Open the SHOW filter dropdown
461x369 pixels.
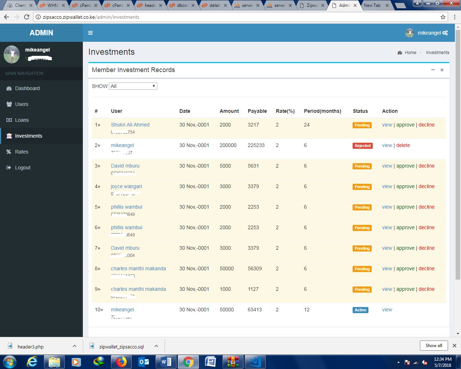coord(133,86)
